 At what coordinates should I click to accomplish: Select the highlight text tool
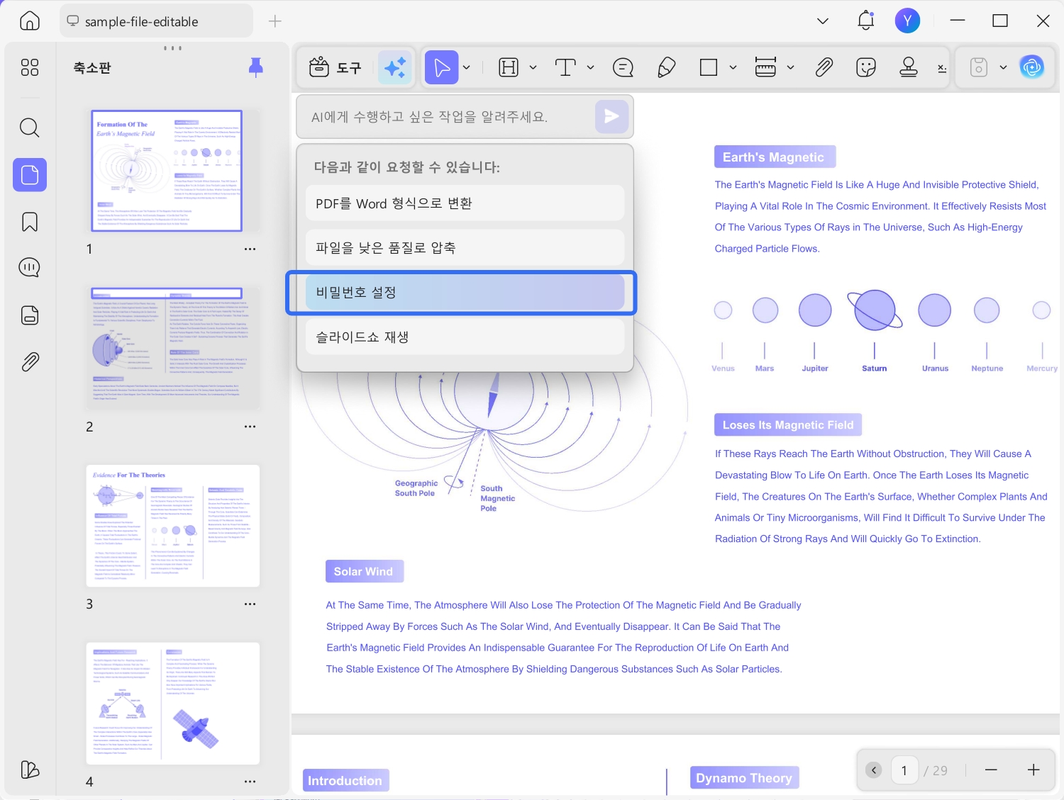[x=509, y=67]
